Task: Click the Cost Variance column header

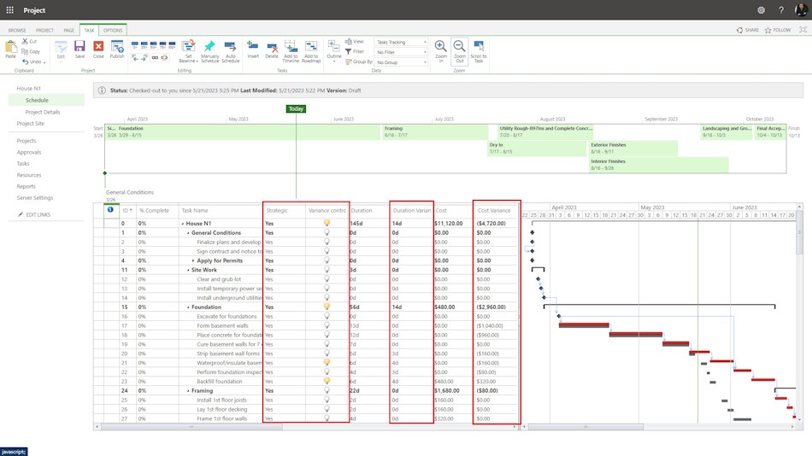Action: click(494, 211)
